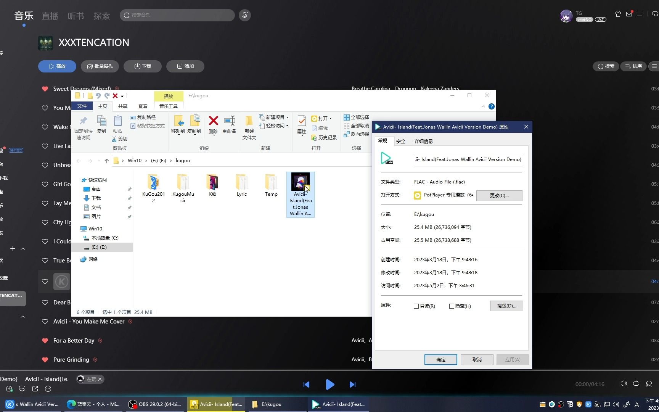This screenshot has width=659, height=412.
Task: Select the Avicii Island flac file thumbnail
Action: 301,182
